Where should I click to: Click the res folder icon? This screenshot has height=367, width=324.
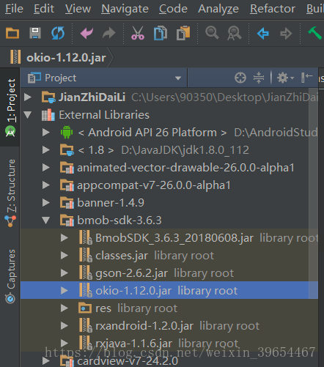pyautogui.click(x=85, y=308)
